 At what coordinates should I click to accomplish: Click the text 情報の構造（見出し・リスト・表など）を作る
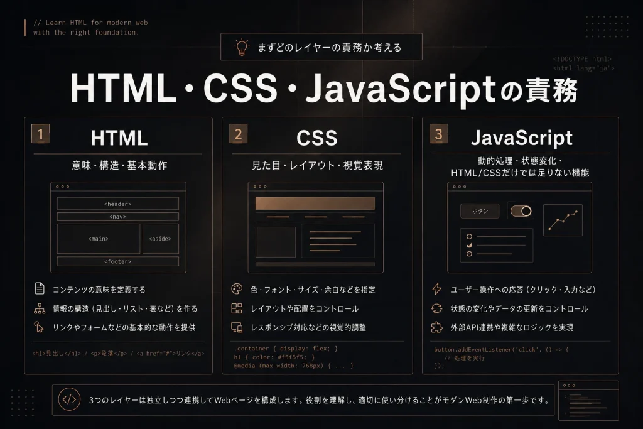coord(125,308)
